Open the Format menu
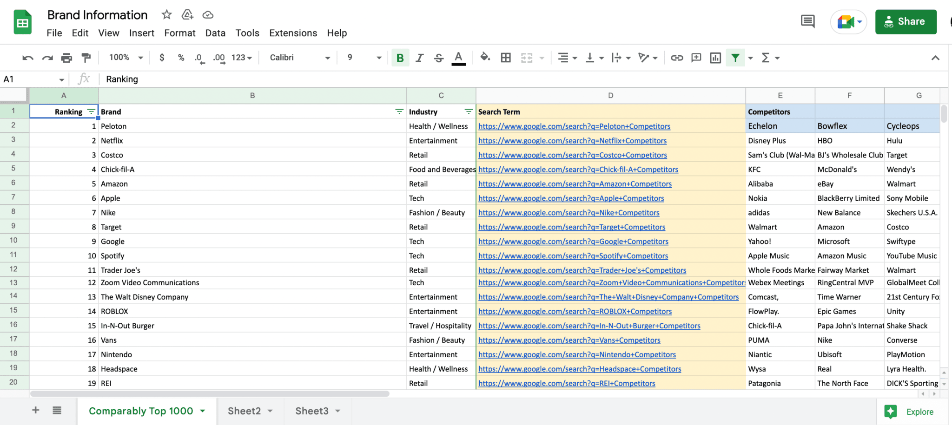This screenshot has height=425, width=952. tap(180, 33)
